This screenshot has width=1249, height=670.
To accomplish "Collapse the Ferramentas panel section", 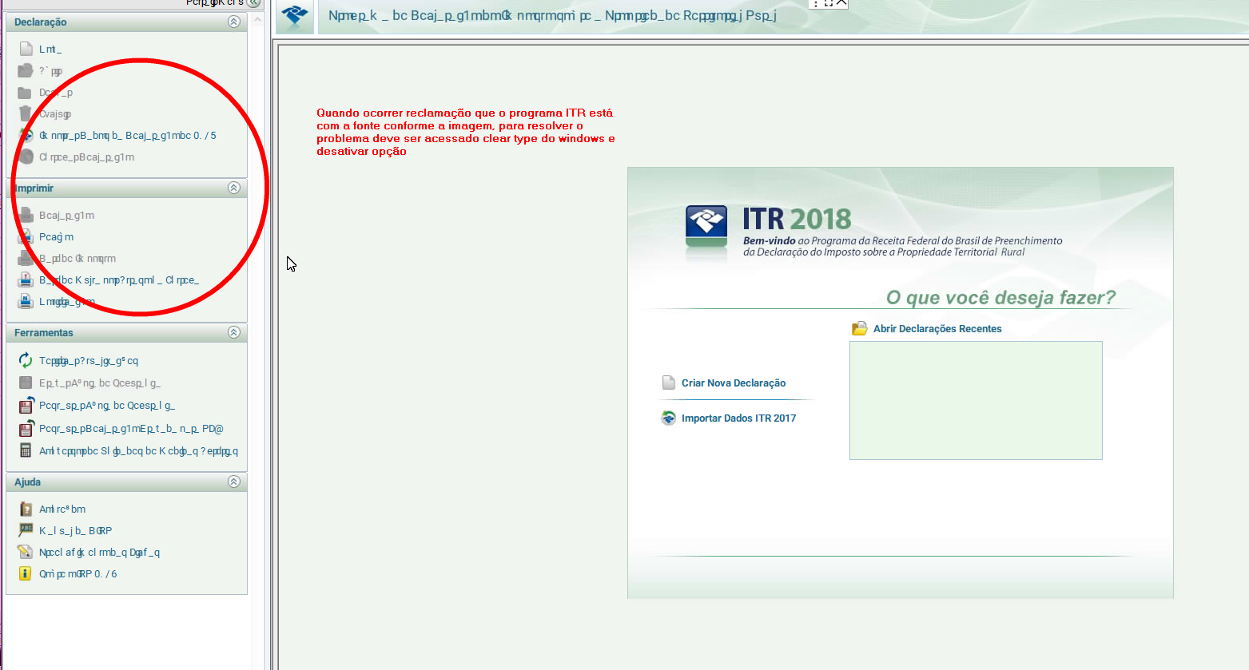I will 233,332.
